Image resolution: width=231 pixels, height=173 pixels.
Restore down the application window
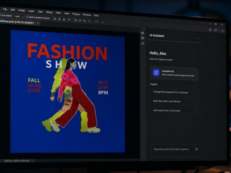(x=216, y=24)
